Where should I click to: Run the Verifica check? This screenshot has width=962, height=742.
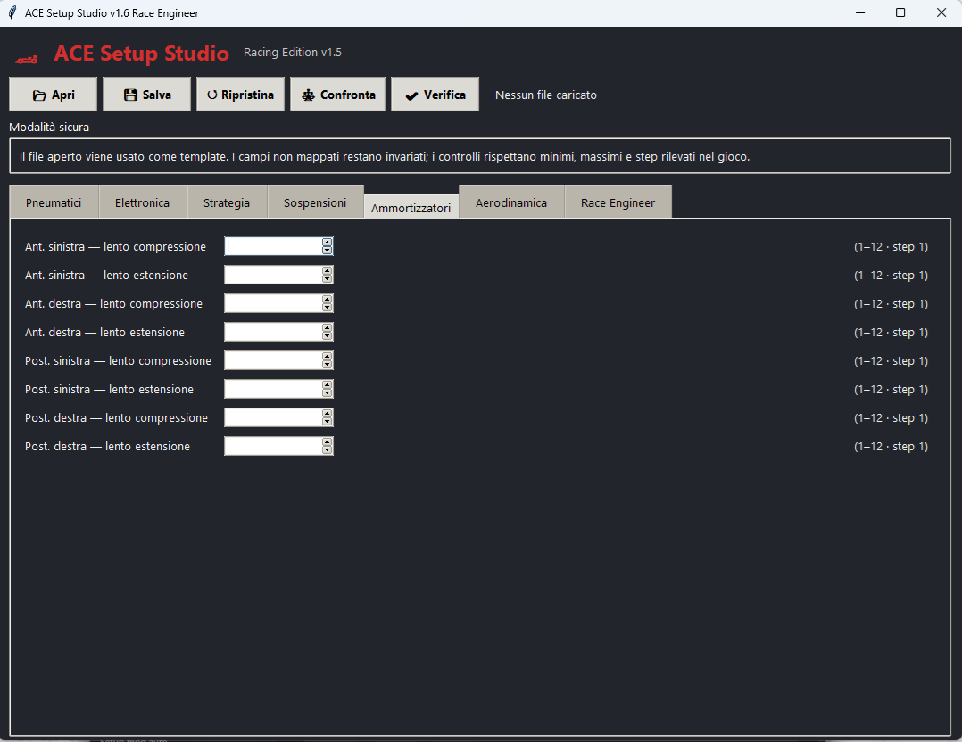[x=435, y=95]
